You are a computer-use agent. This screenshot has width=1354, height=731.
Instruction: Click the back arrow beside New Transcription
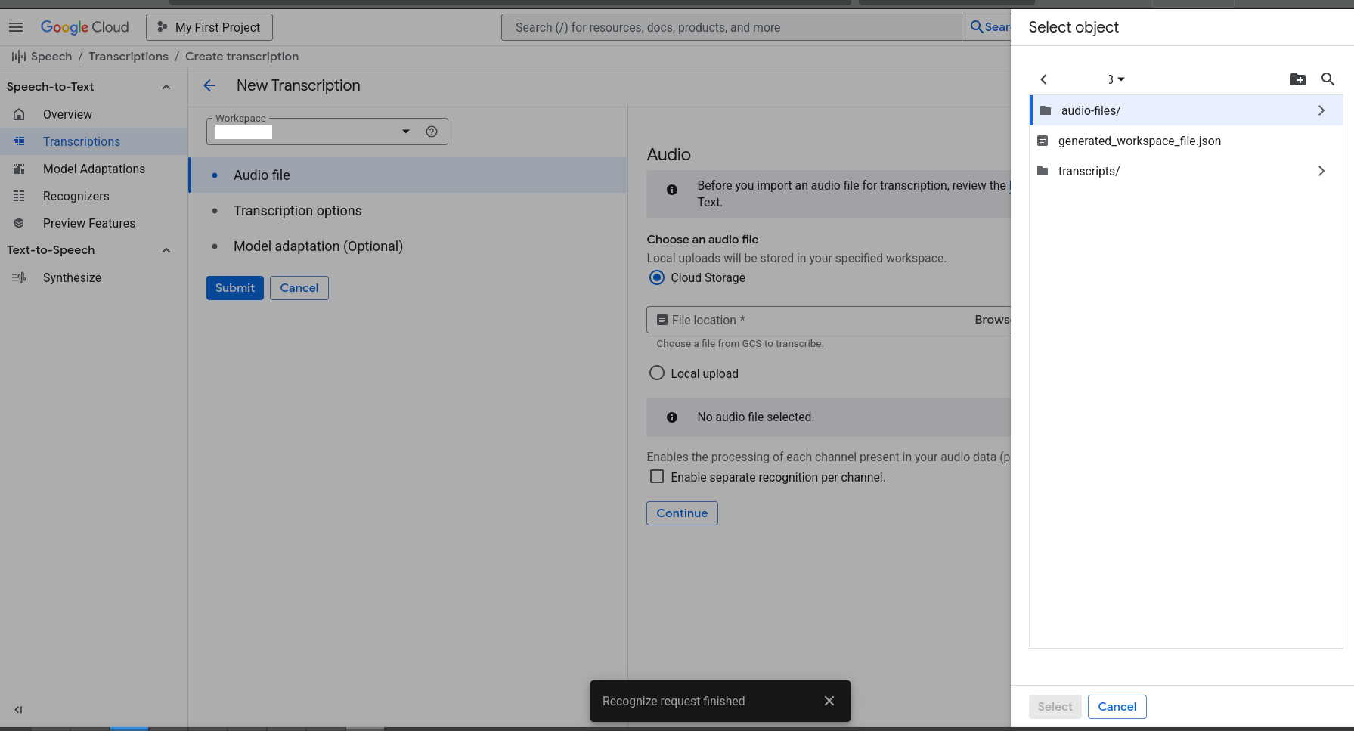pos(209,85)
